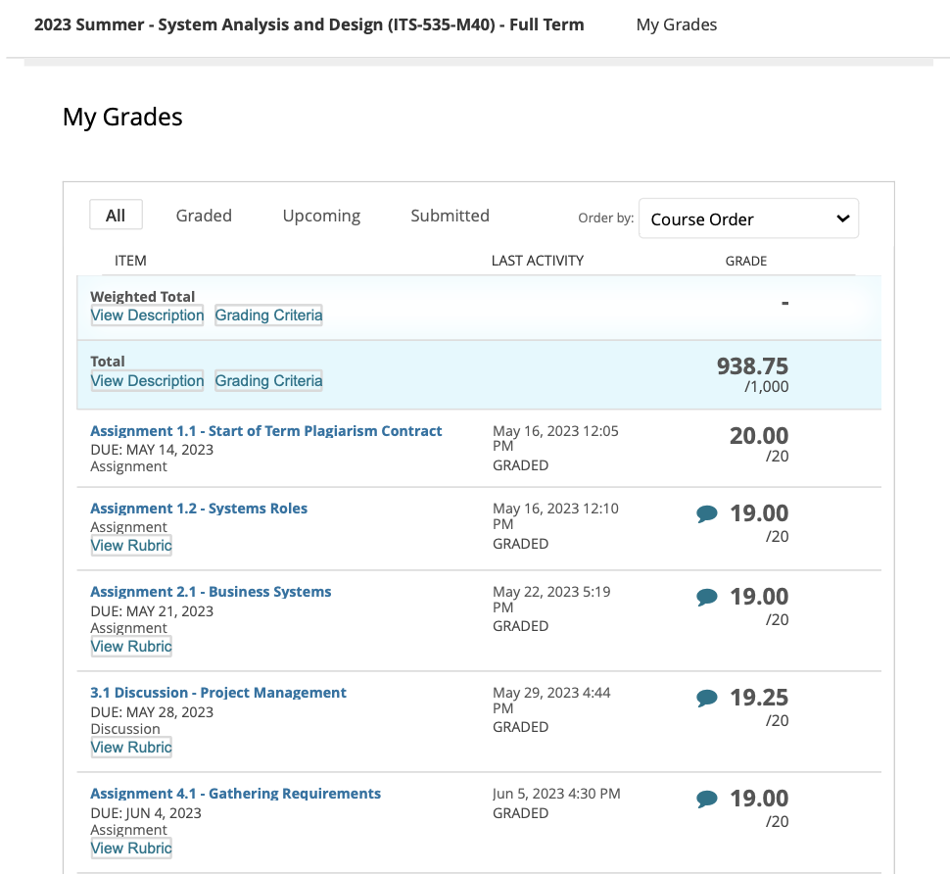Click comment bubble icon for Assignment 1.2

click(x=706, y=513)
